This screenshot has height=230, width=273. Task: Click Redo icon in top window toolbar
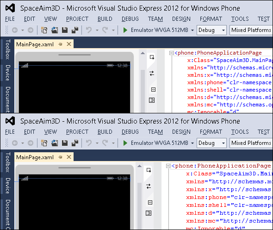coord(105,30)
